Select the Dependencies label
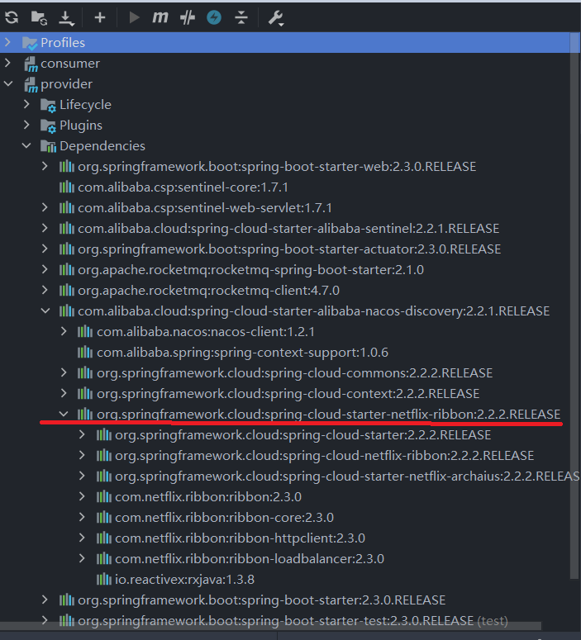The width and height of the screenshot is (581, 640). 102,145
